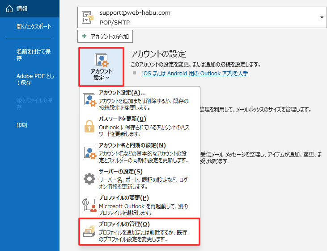Click the icon for アカウント名と同期の設定
The image size is (327, 251).
click(x=89, y=152)
